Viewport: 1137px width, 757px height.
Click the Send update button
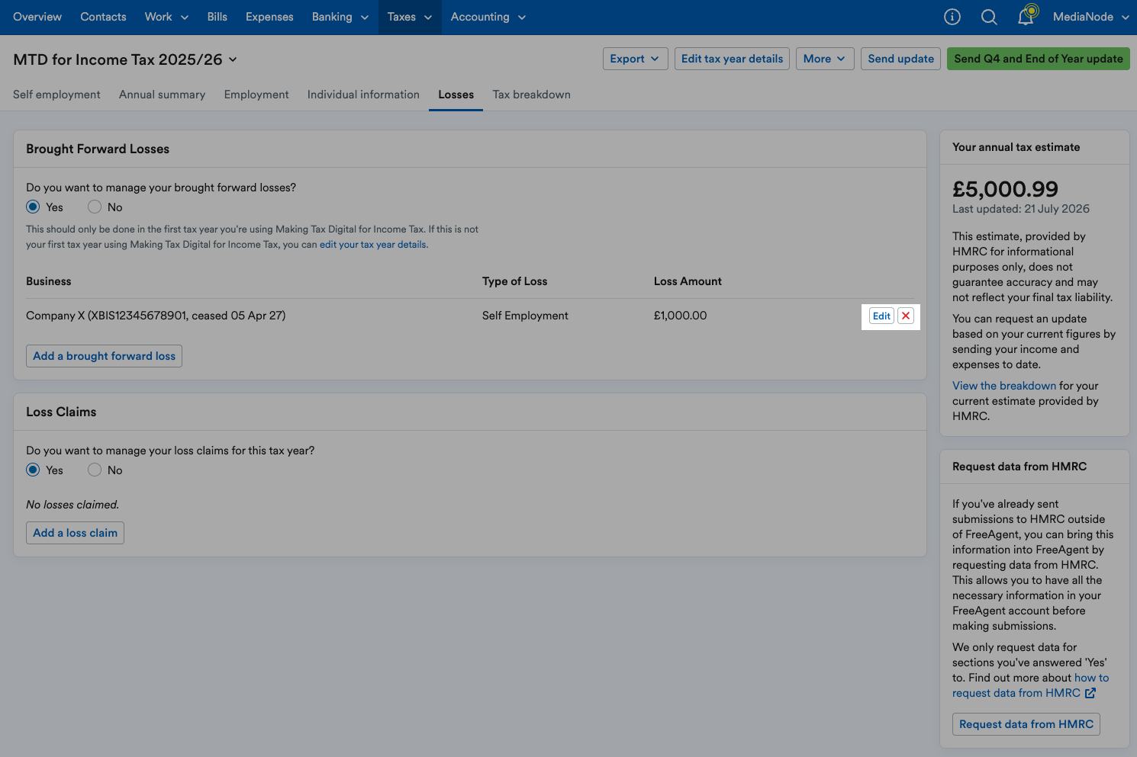pyautogui.click(x=900, y=59)
